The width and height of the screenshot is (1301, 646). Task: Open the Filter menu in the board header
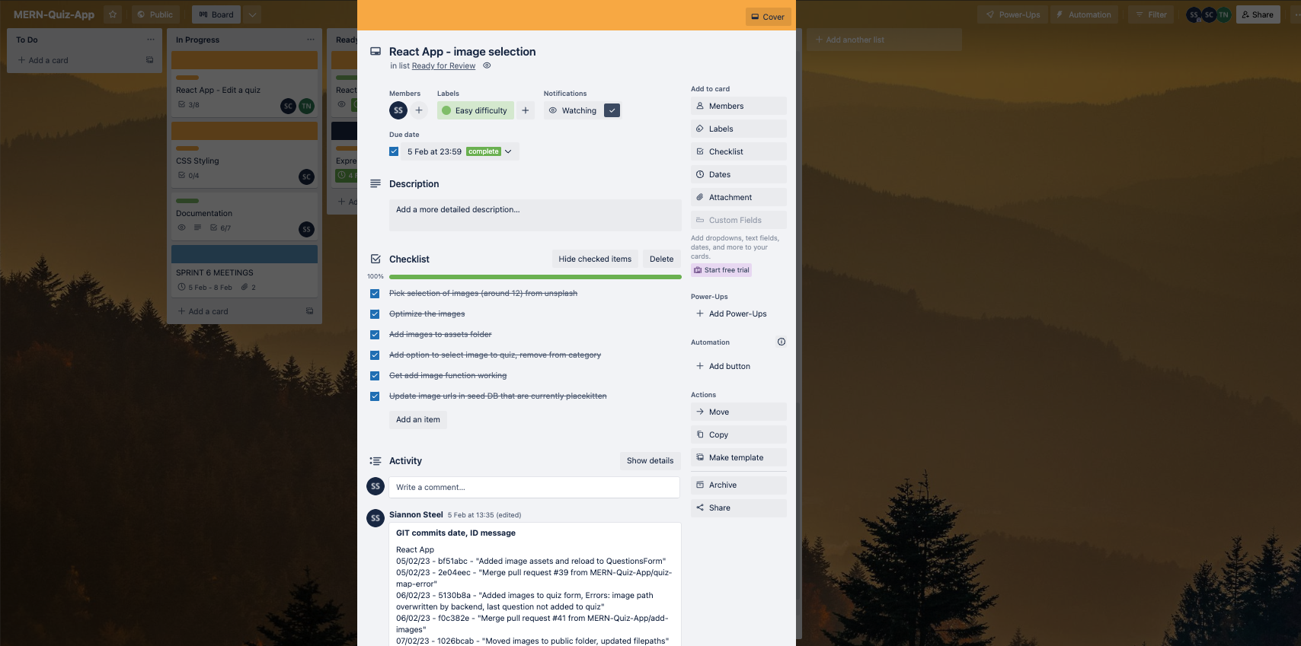click(1151, 14)
